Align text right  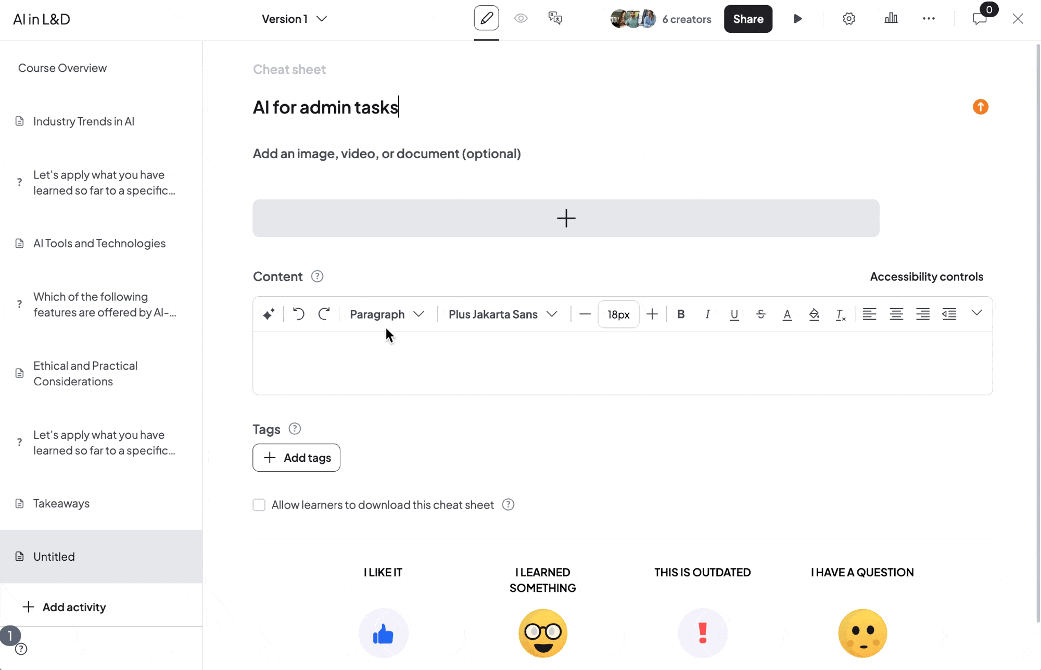[x=923, y=314]
